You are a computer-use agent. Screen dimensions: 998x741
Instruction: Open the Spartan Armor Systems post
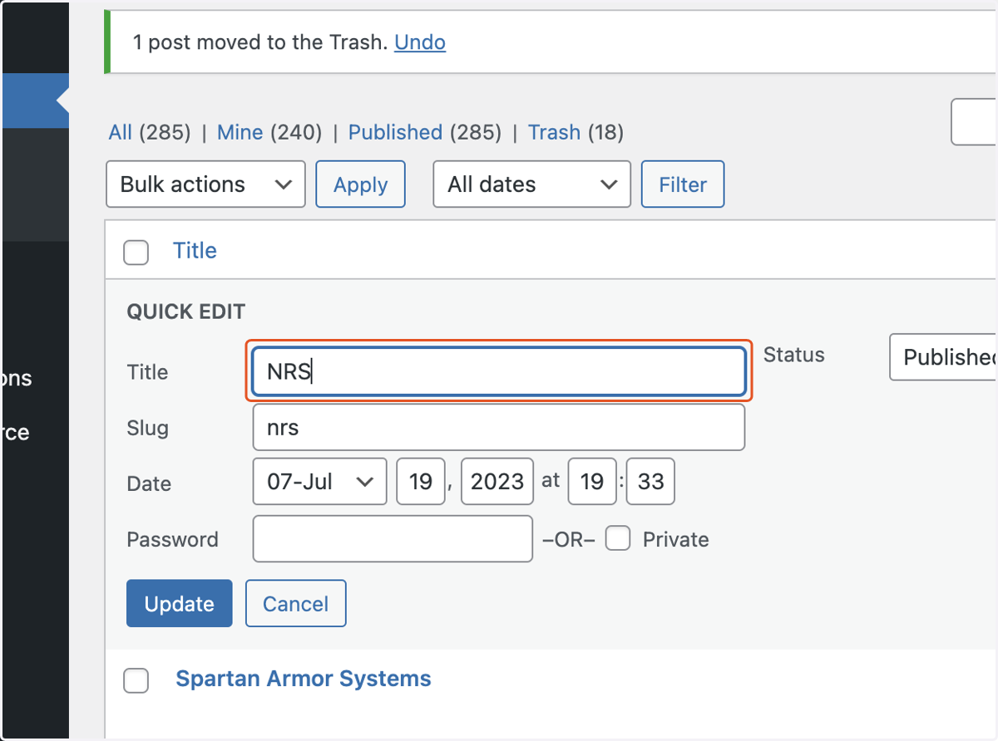point(304,679)
